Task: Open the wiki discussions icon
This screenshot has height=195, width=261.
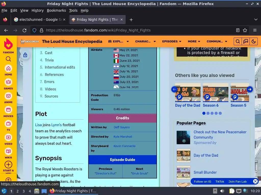Action: 246,41
